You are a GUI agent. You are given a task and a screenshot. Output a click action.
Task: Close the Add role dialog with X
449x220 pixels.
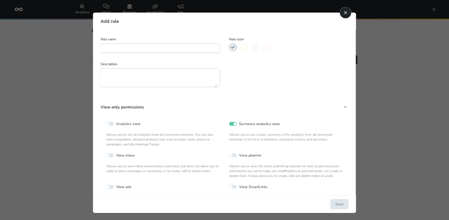click(x=346, y=13)
